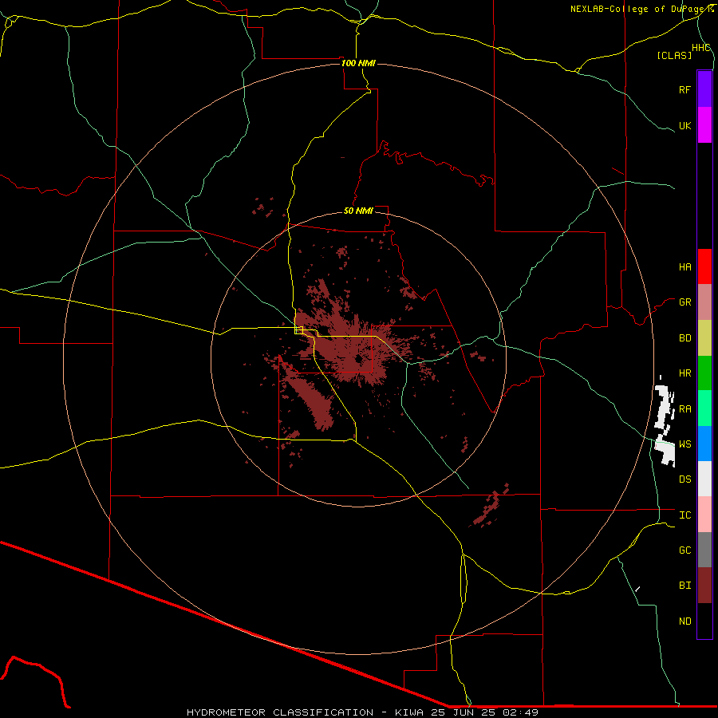Click the HA red legend swatch
The height and width of the screenshot is (718, 718).
[704, 266]
